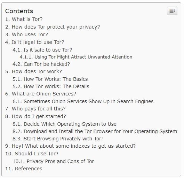Go to 'How does Tor protect your privacy?'
The height and width of the screenshot is (178, 184).
(x=53, y=27)
